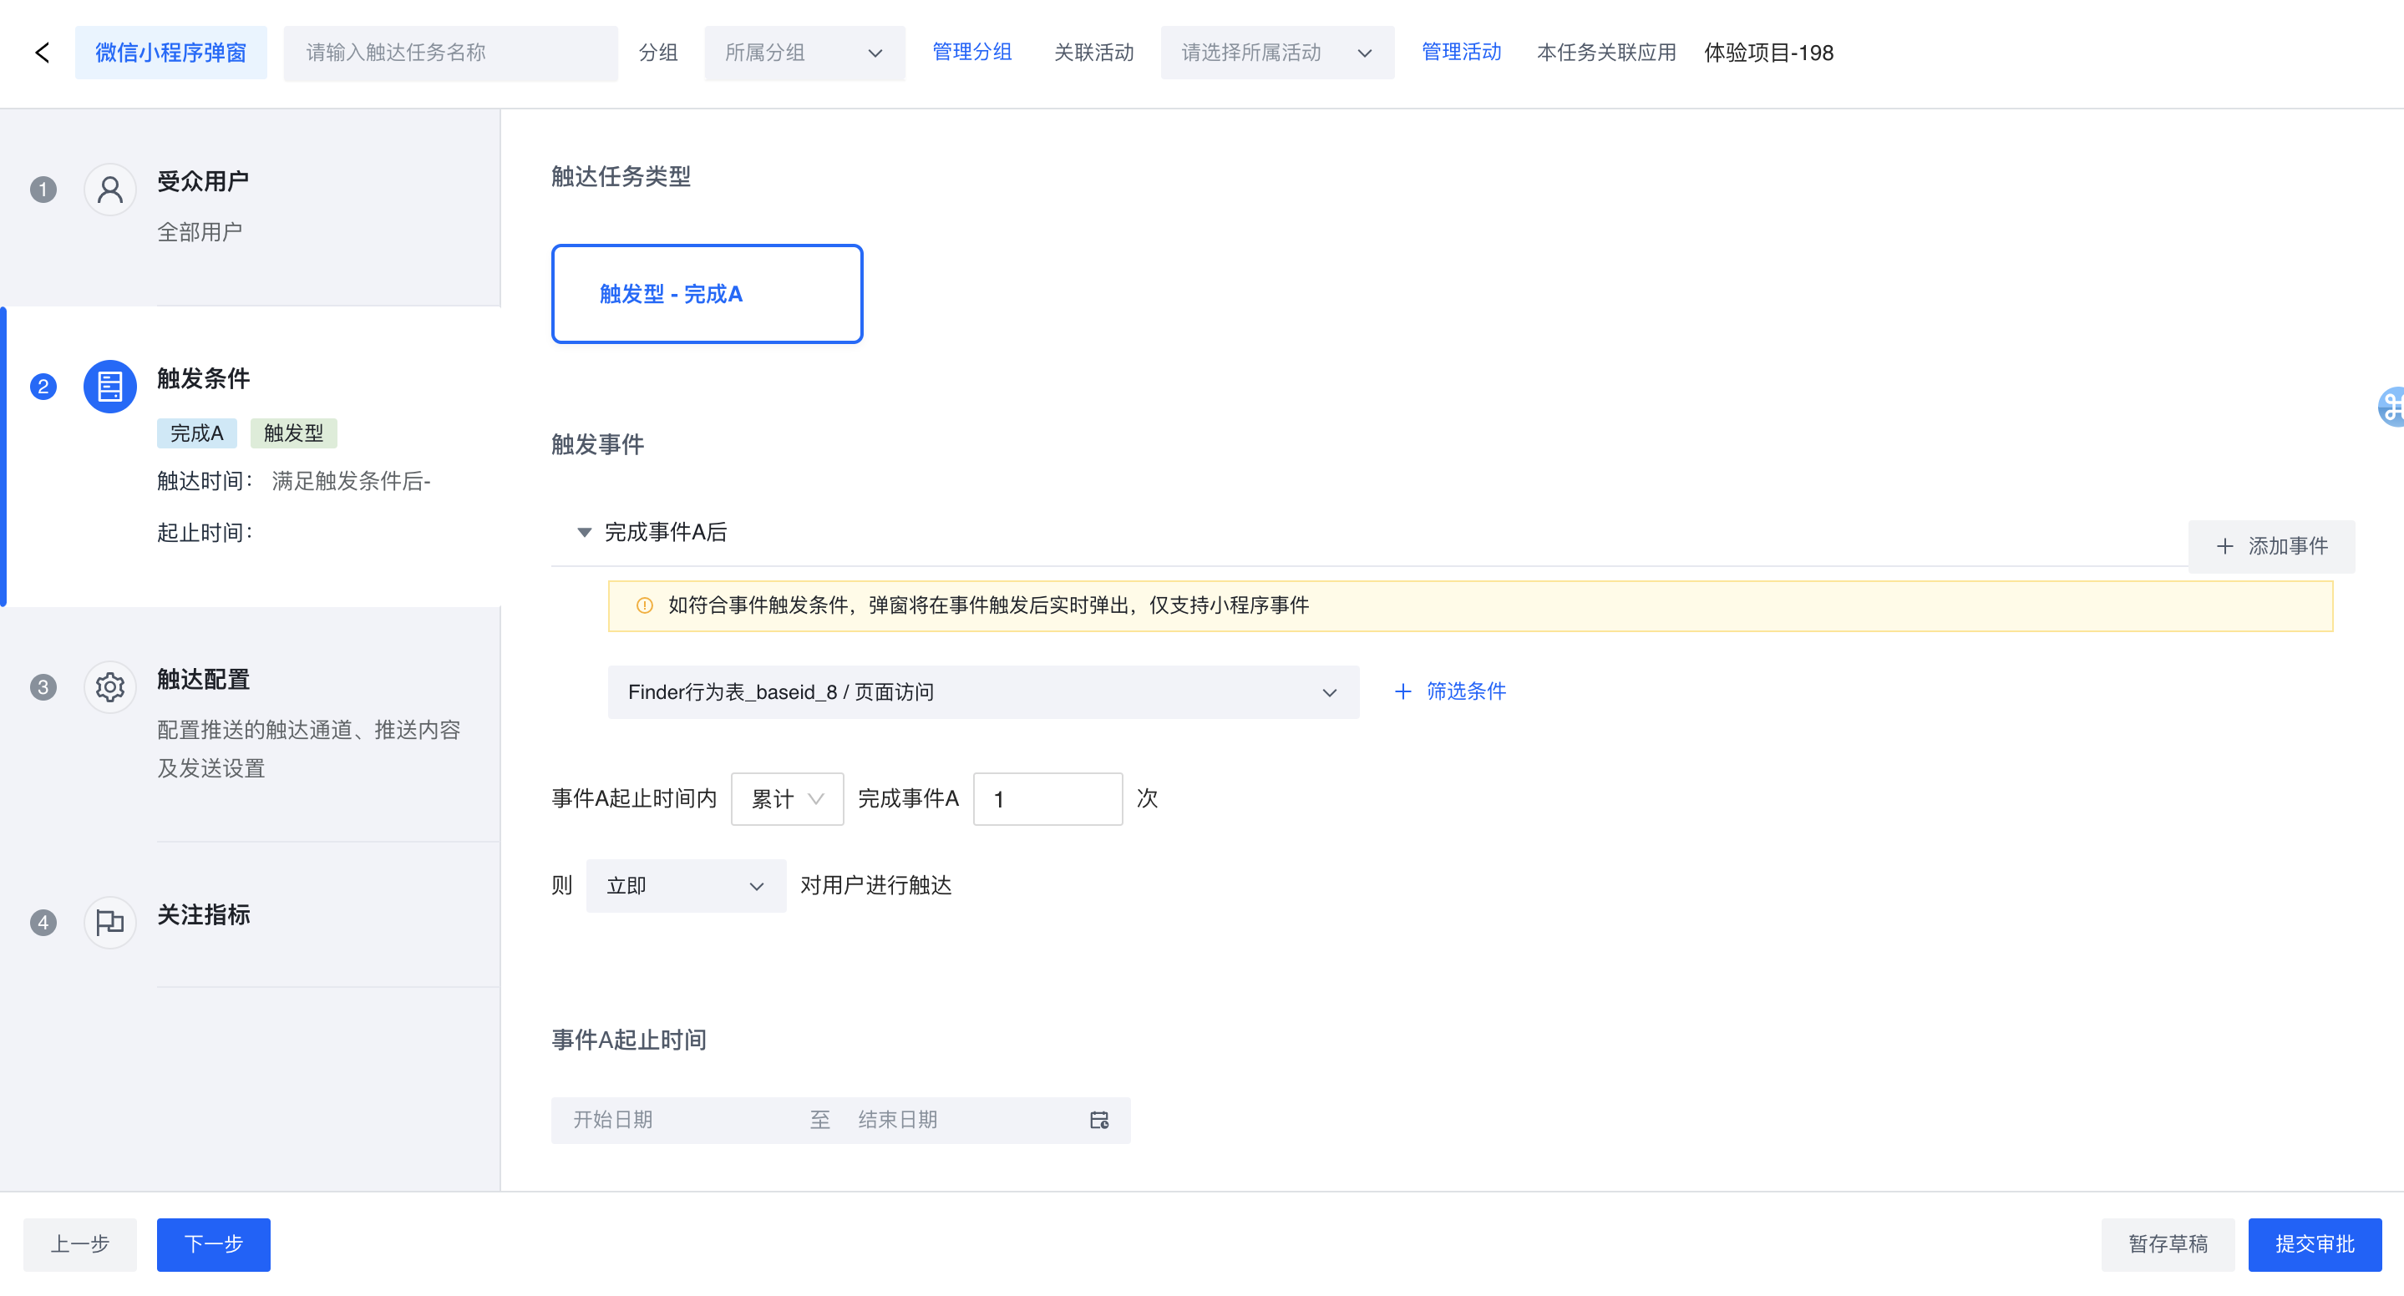Open the 累计 count mode dropdown

point(786,798)
